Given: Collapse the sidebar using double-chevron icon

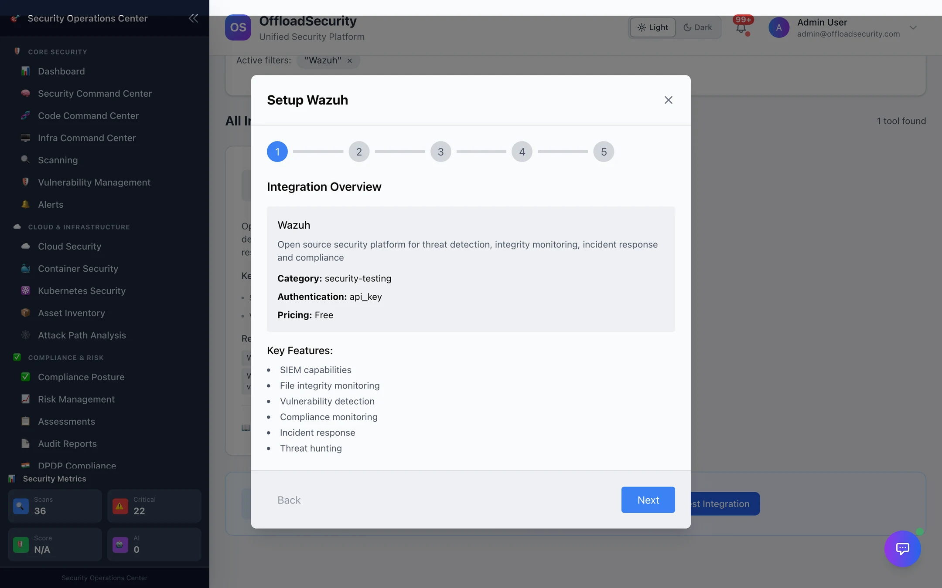Looking at the screenshot, I should tap(193, 18).
